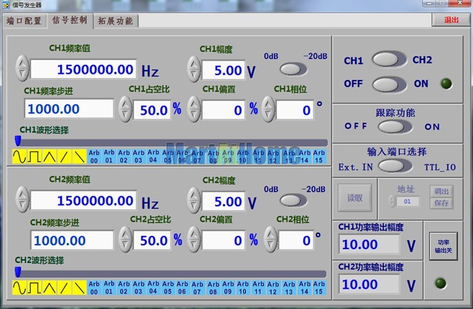Screen dimensions: 473x309
Task: Choose CH2 Arb 15 waveform slot
Action: click(x=318, y=288)
